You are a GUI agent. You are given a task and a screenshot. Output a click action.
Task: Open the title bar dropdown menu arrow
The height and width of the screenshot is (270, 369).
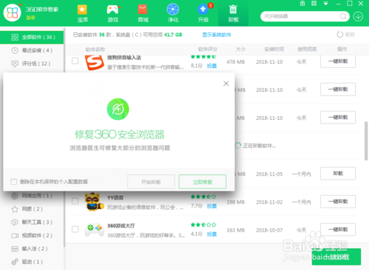pos(325,4)
